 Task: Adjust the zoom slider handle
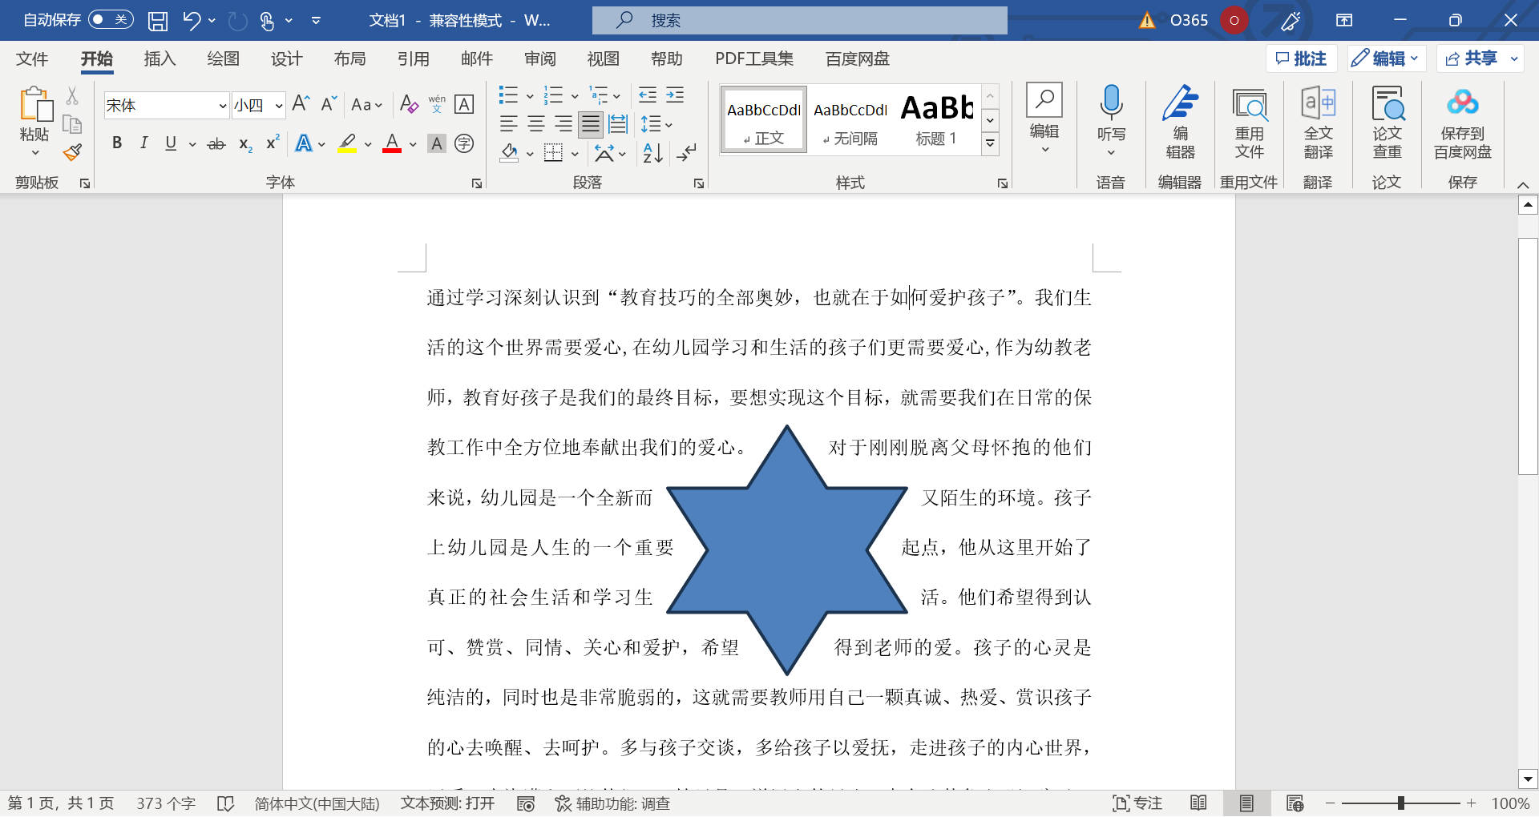click(x=1401, y=803)
